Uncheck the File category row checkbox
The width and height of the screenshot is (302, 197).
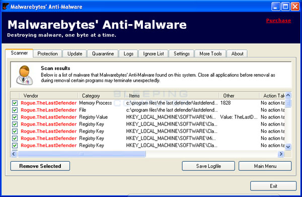pyautogui.click(x=15, y=110)
